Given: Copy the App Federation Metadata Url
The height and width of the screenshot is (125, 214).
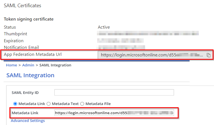Looking at the screenshot, I should pyautogui.click(x=208, y=55).
